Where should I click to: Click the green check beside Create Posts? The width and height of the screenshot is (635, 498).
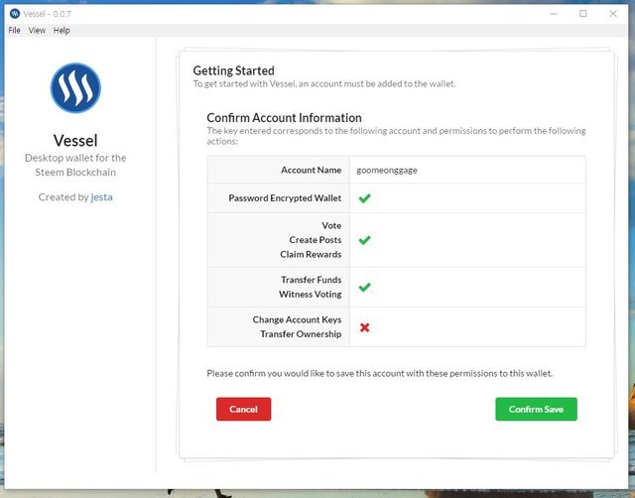pyautogui.click(x=364, y=240)
